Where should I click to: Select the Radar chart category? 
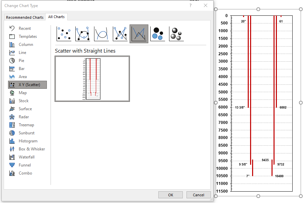point(27,117)
